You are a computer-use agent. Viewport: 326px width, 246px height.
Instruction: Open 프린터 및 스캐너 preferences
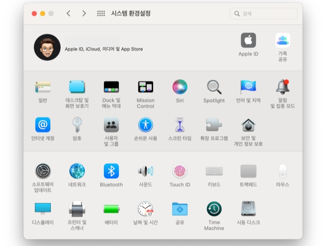tap(77, 209)
